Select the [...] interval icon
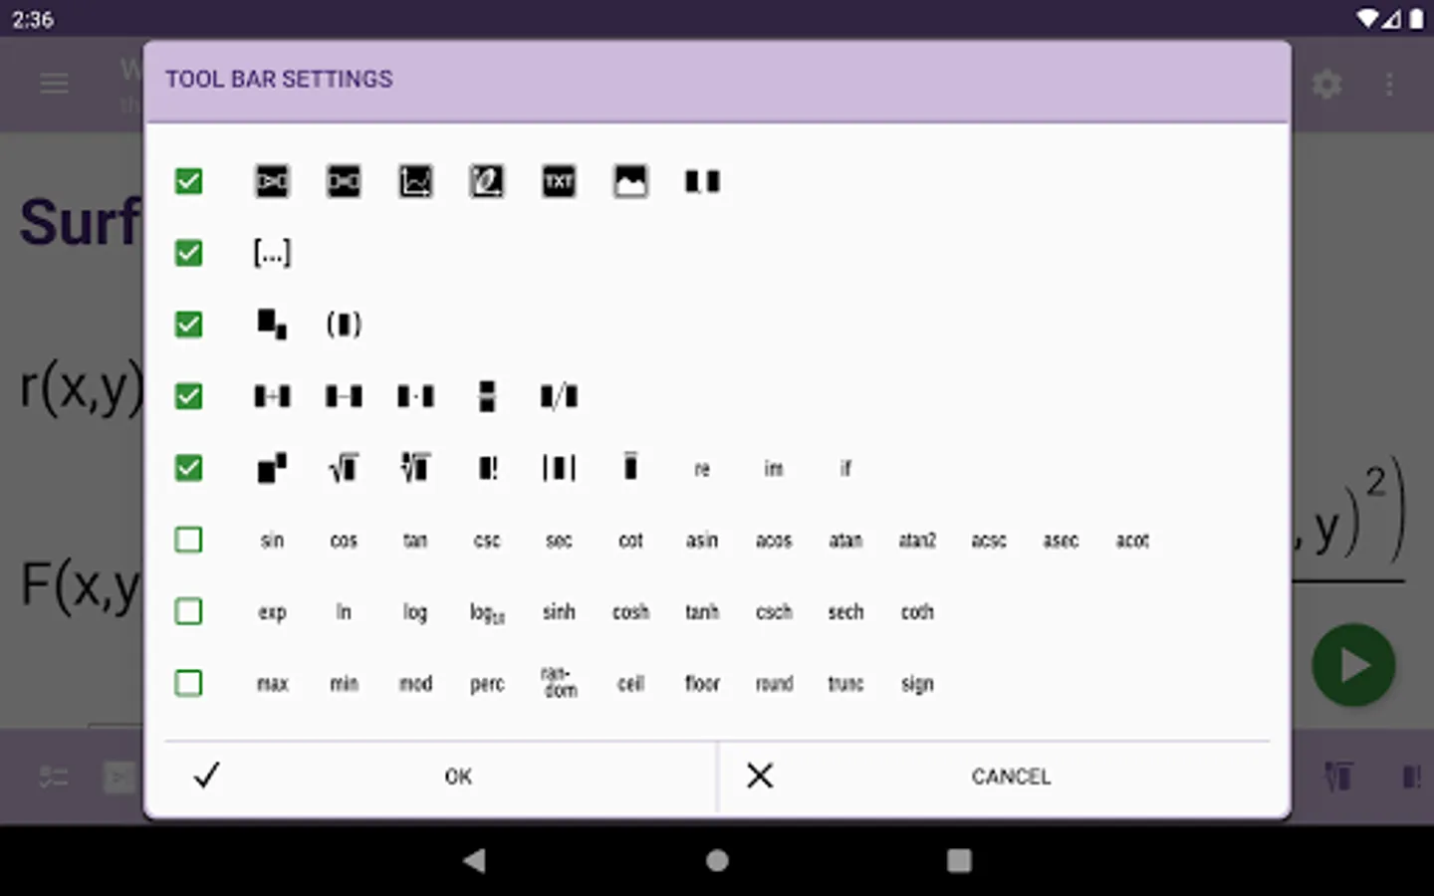Screen dimensions: 1434x896 click(272, 253)
